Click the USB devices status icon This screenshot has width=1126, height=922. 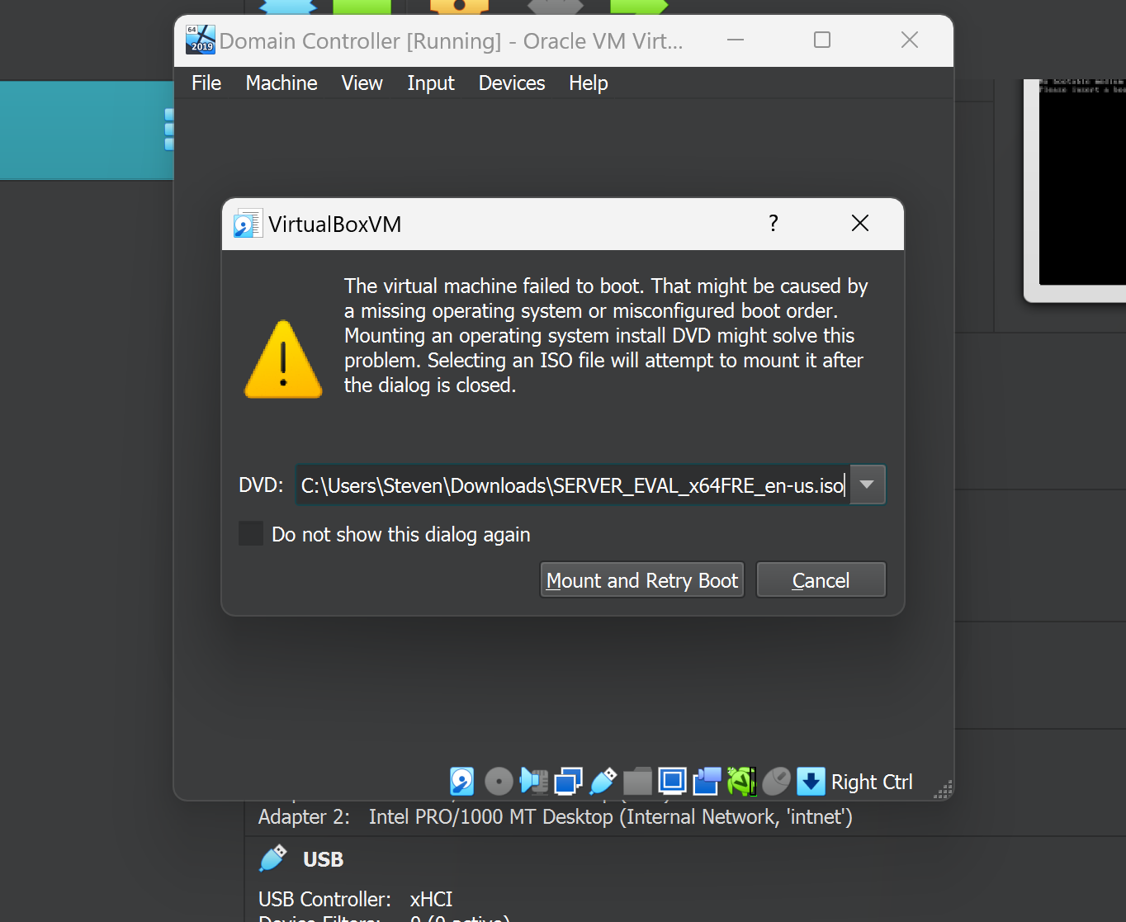pyautogui.click(x=603, y=781)
